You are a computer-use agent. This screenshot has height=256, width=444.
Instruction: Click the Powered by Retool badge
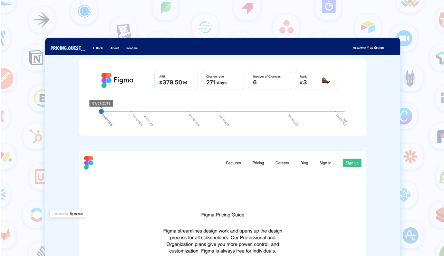tap(68, 214)
